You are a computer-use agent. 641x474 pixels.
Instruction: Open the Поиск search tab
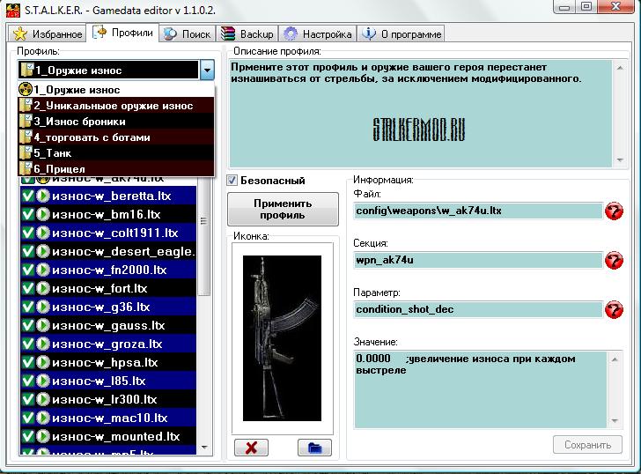187,34
